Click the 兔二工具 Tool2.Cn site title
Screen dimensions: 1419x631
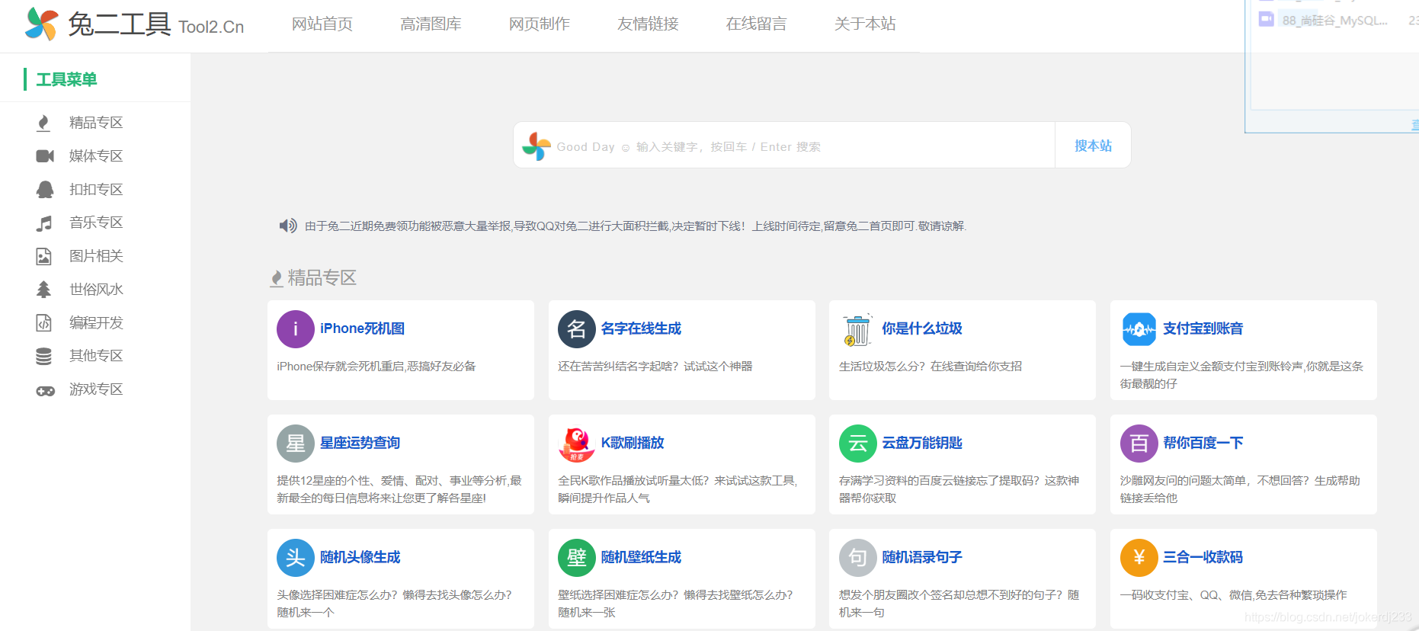[x=156, y=25]
